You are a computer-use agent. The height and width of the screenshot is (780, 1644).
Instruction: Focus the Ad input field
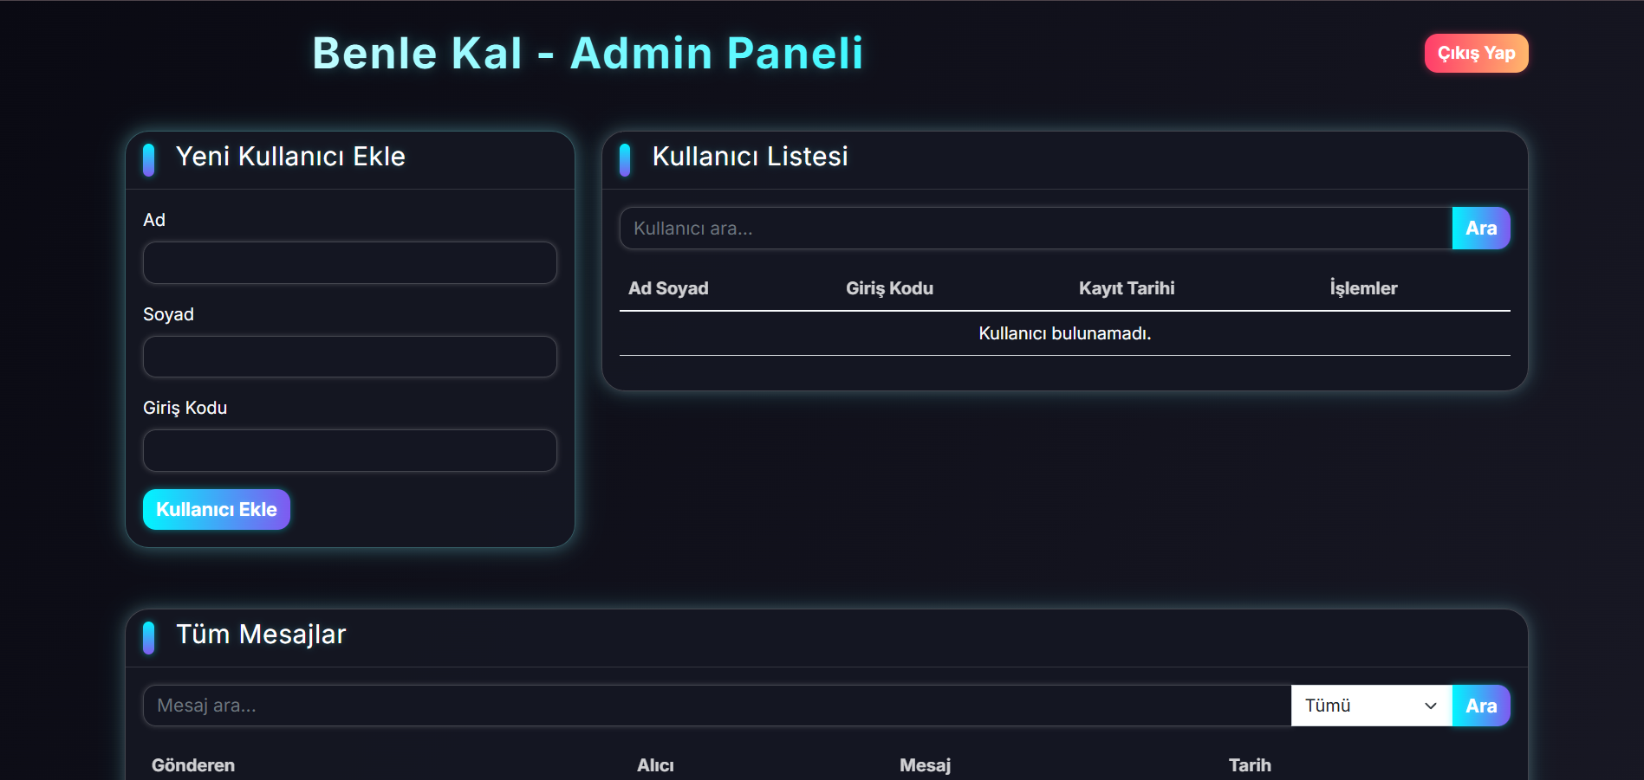tap(349, 263)
